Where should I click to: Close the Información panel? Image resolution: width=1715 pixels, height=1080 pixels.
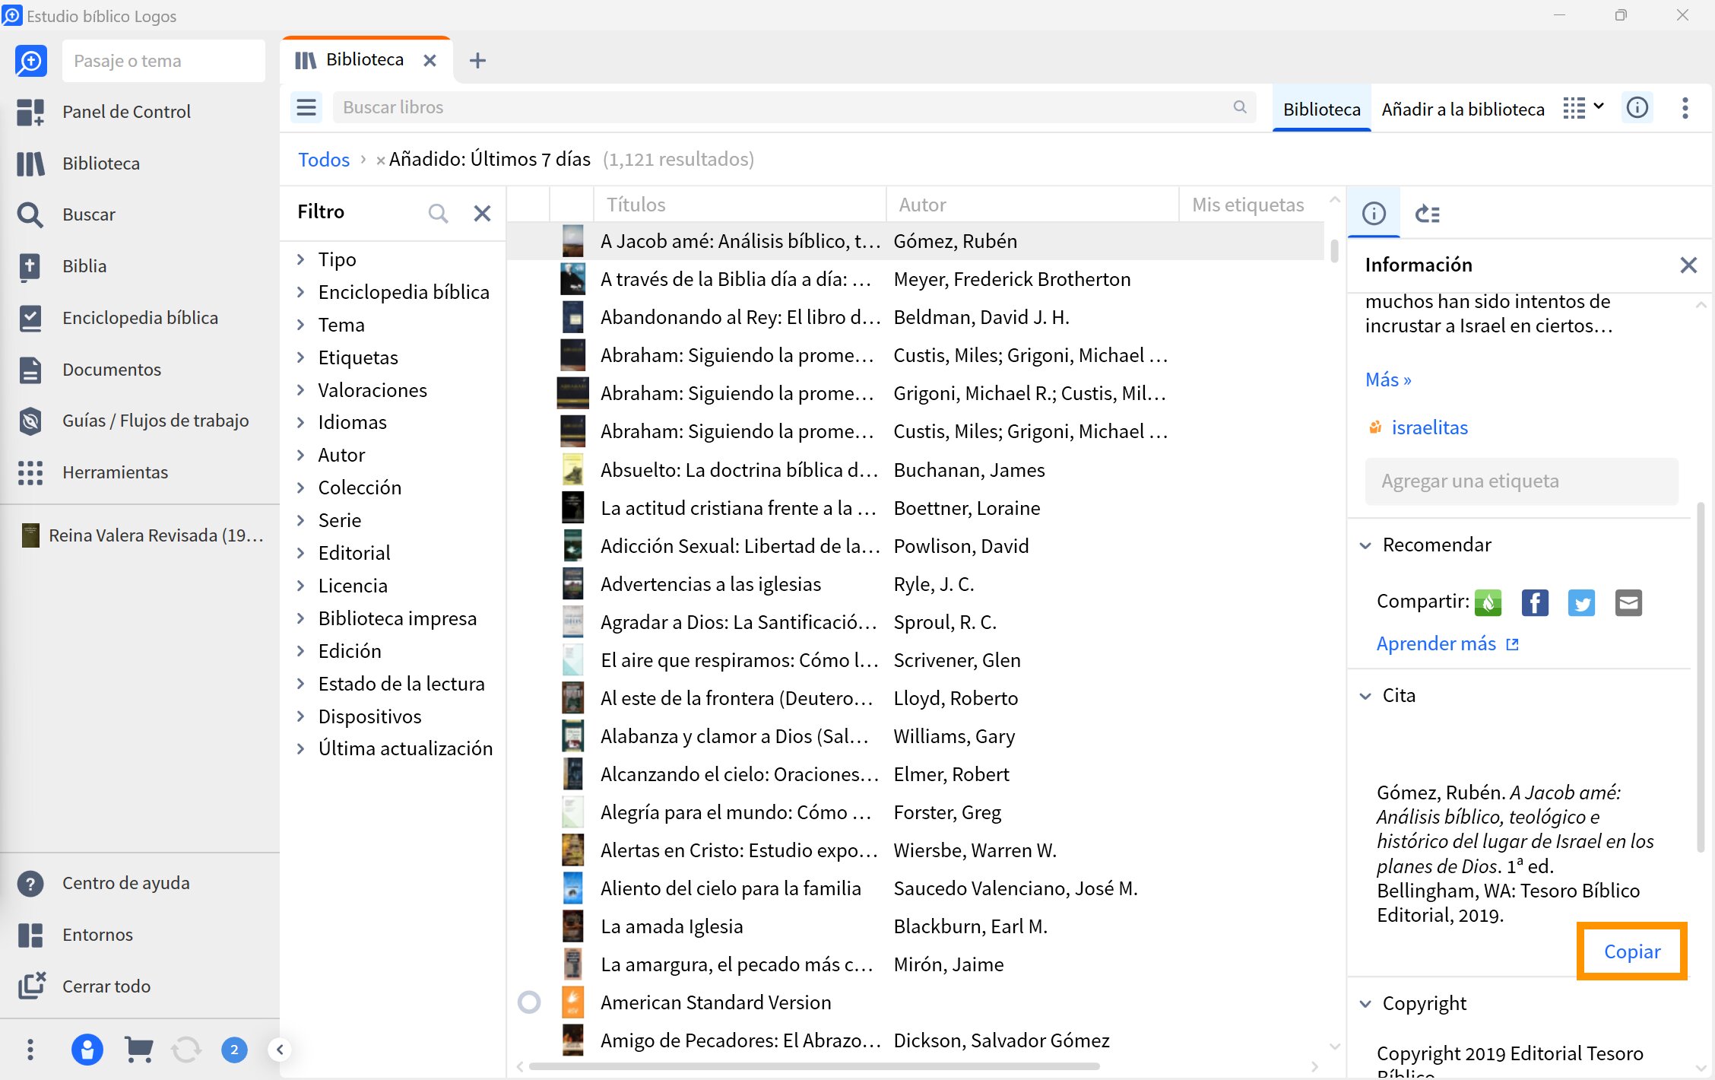pos(1688,265)
